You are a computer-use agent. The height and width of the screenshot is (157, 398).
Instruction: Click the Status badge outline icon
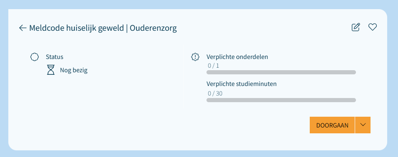pos(34,57)
